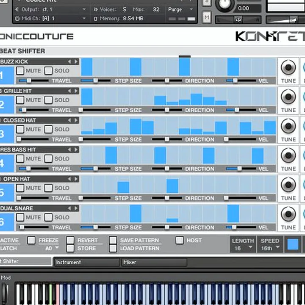Viewport: 305px width, 305px height.
Task: Click the first step of Buzz Kick sequencer
Action: click(x=87, y=67)
